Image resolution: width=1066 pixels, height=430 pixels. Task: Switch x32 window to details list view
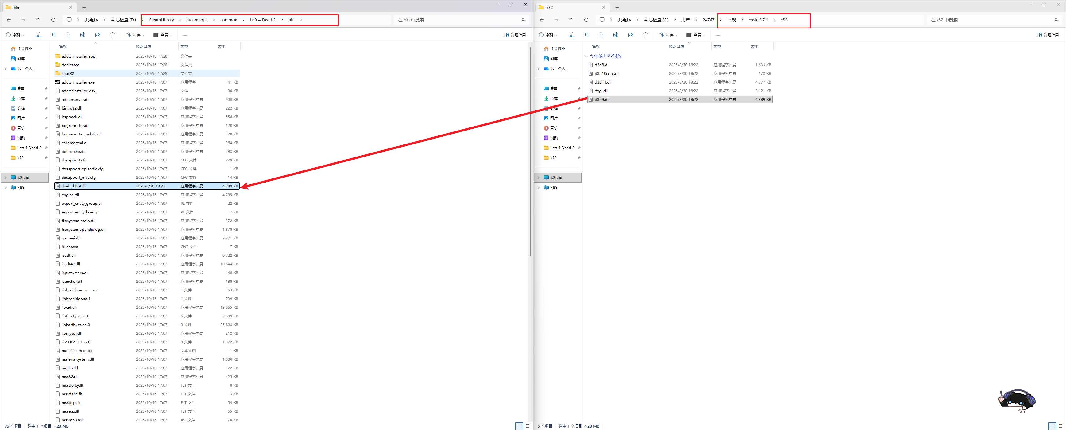1052,426
